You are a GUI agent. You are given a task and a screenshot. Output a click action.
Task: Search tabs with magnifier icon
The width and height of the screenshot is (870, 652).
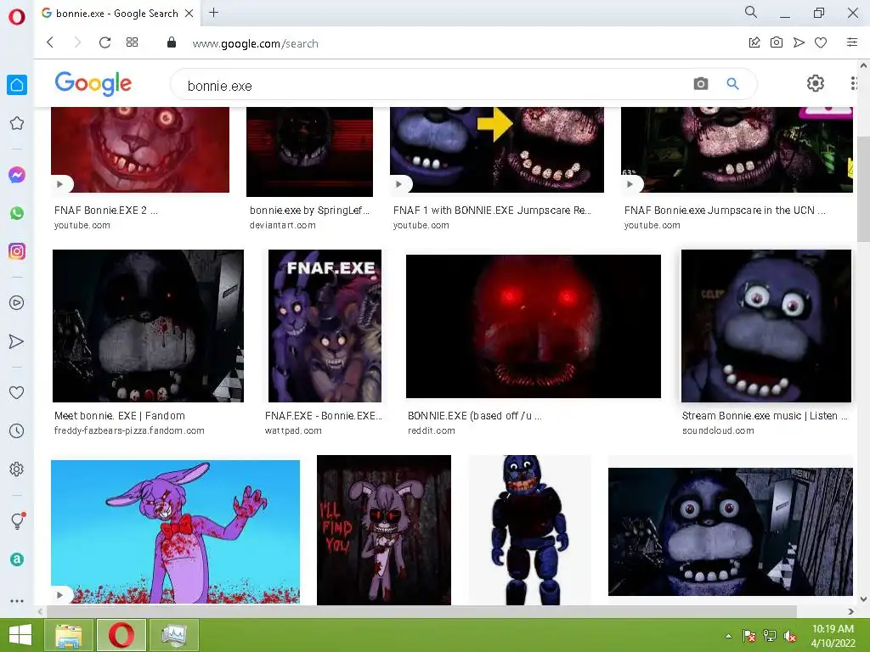pyautogui.click(x=751, y=12)
